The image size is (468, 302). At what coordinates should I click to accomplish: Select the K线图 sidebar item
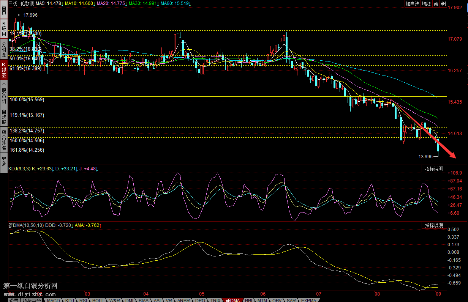(x=4, y=70)
